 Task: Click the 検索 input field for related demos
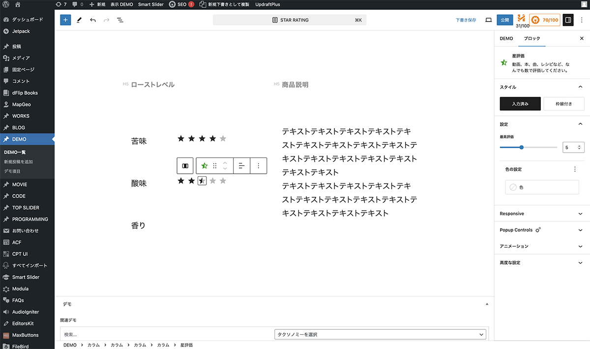point(165,334)
